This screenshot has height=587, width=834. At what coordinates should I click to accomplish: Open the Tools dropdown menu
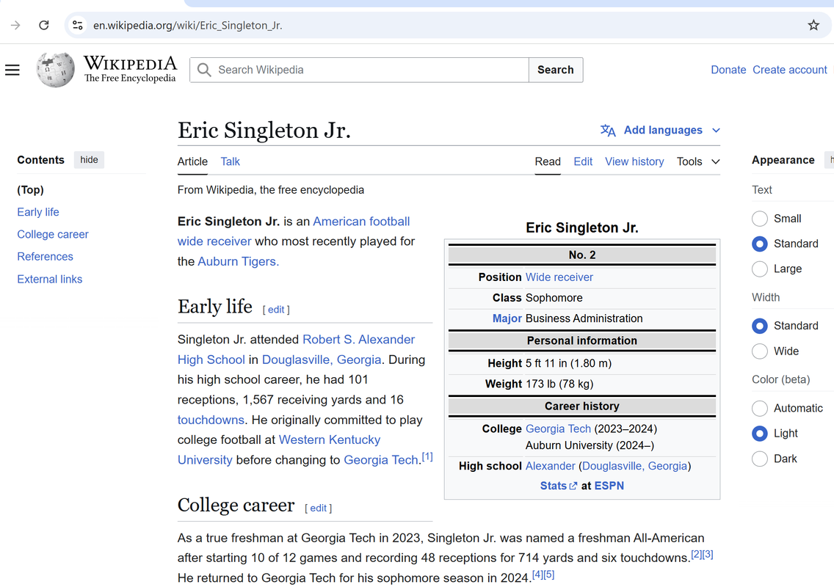(x=698, y=161)
